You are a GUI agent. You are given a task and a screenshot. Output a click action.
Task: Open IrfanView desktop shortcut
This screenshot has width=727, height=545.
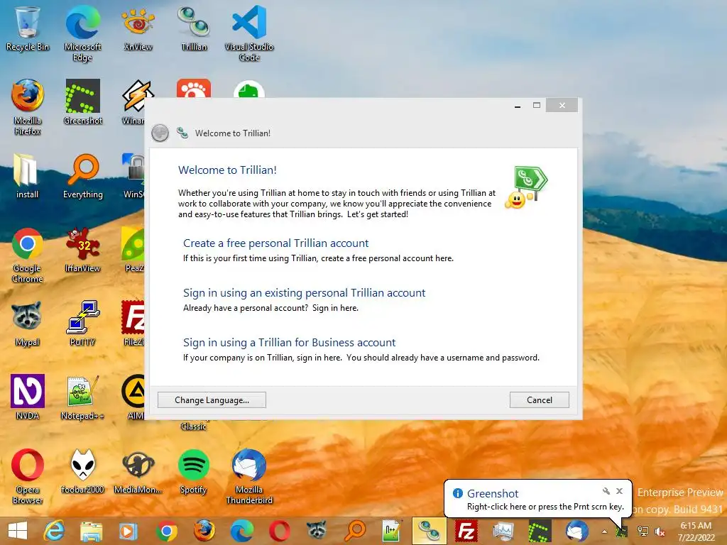[82, 250]
